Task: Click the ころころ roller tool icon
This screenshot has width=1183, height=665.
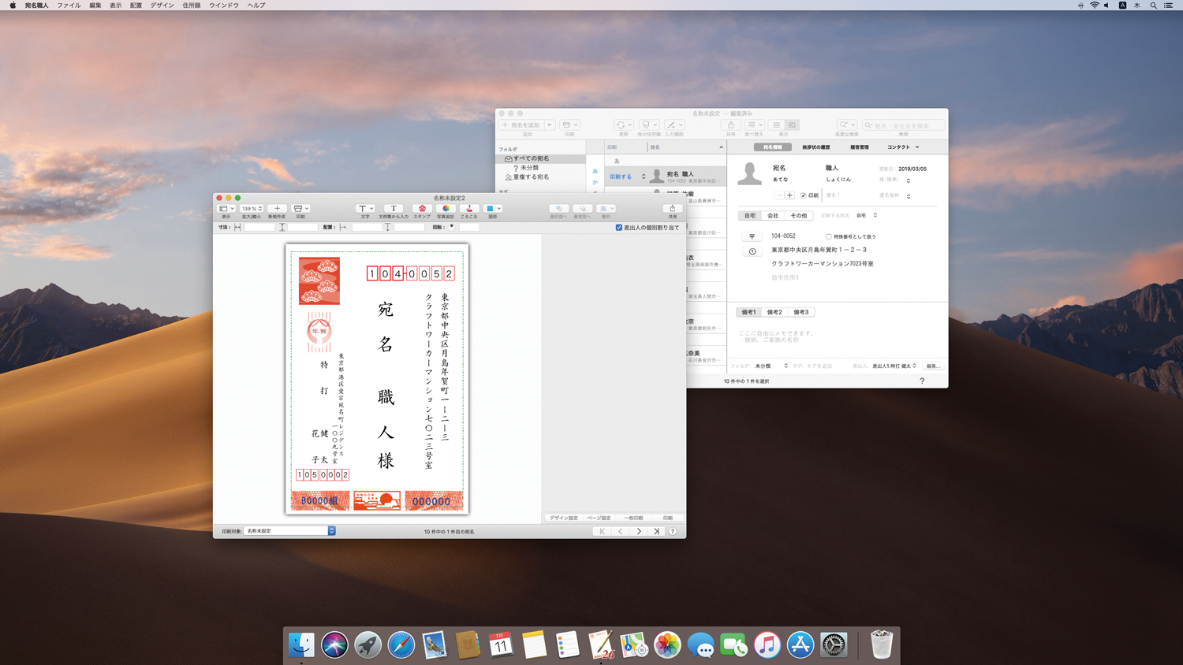Action: coord(469,209)
